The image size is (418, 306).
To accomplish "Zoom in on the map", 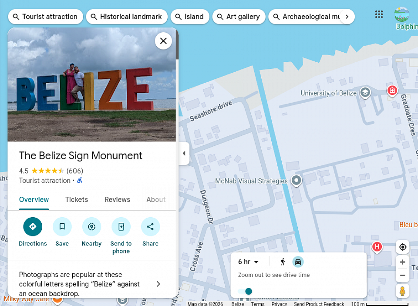I will pyautogui.click(x=402, y=262).
